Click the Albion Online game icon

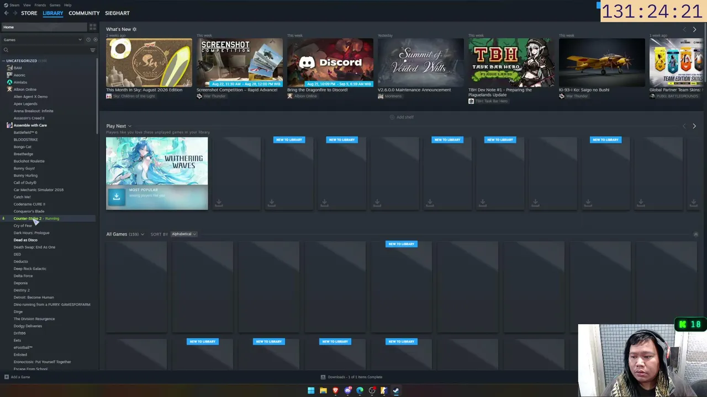pos(9,89)
